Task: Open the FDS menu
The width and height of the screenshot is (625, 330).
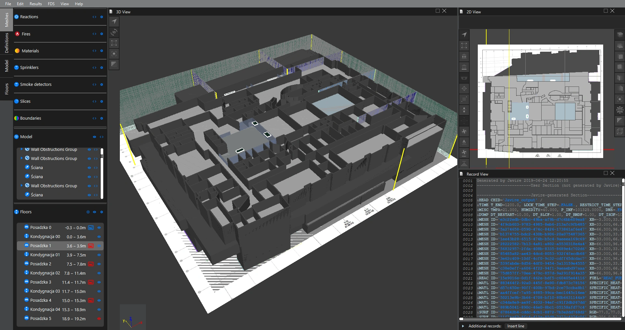Action: click(51, 4)
